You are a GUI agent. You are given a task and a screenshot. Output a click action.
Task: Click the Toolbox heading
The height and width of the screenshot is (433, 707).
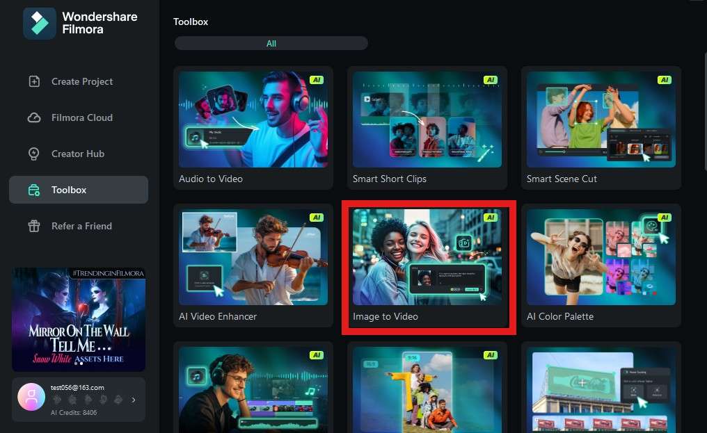tap(191, 22)
